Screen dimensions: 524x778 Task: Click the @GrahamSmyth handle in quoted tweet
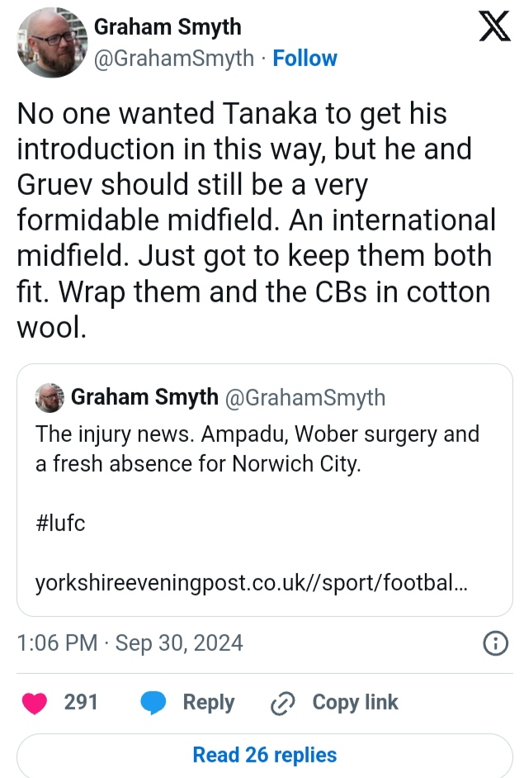(305, 398)
